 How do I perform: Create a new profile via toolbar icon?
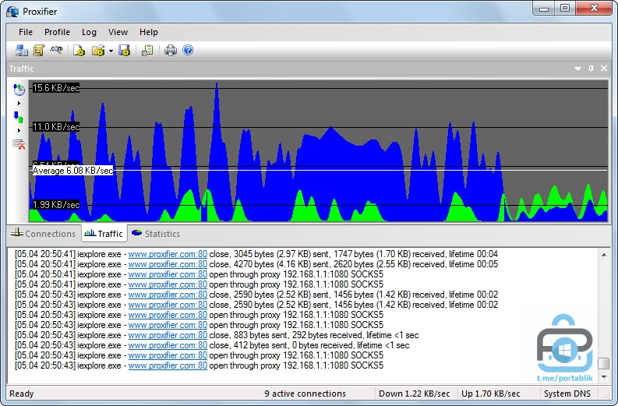click(x=79, y=51)
